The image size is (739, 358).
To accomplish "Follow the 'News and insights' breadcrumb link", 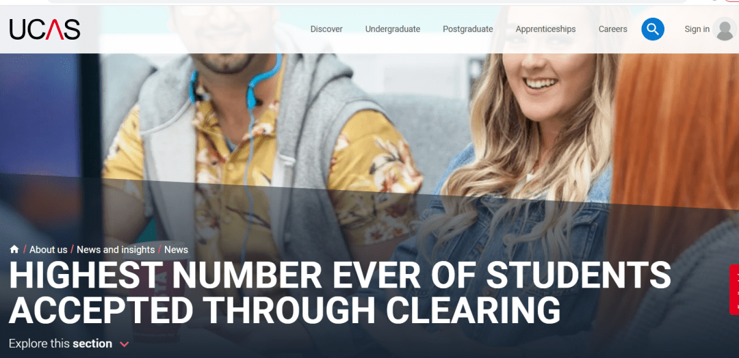I will (116, 250).
